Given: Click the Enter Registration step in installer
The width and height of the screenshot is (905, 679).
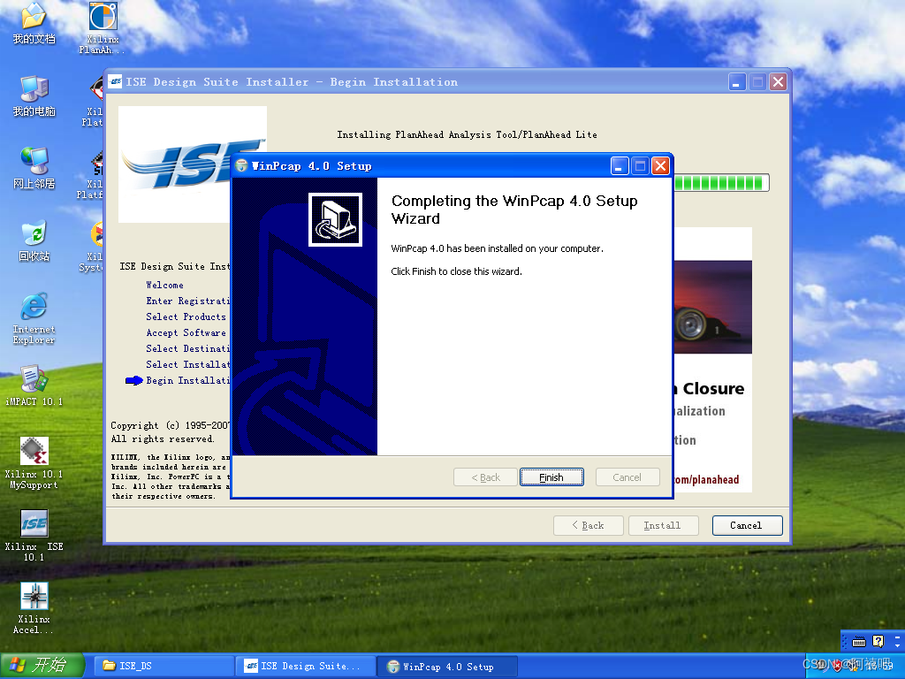Looking at the screenshot, I should 187,301.
